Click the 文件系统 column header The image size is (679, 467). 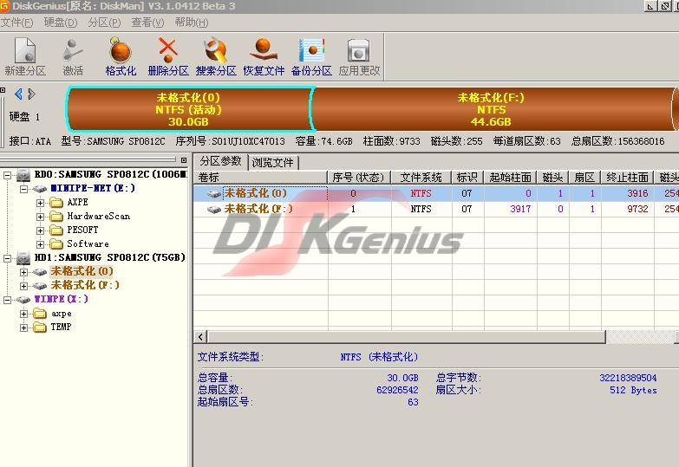click(421, 177)
